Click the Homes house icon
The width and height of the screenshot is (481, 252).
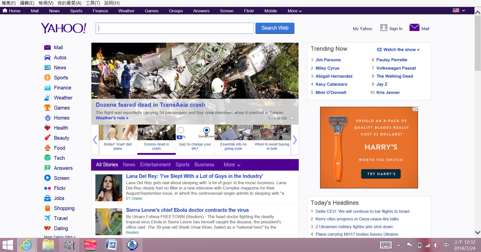tap(47, 118)
